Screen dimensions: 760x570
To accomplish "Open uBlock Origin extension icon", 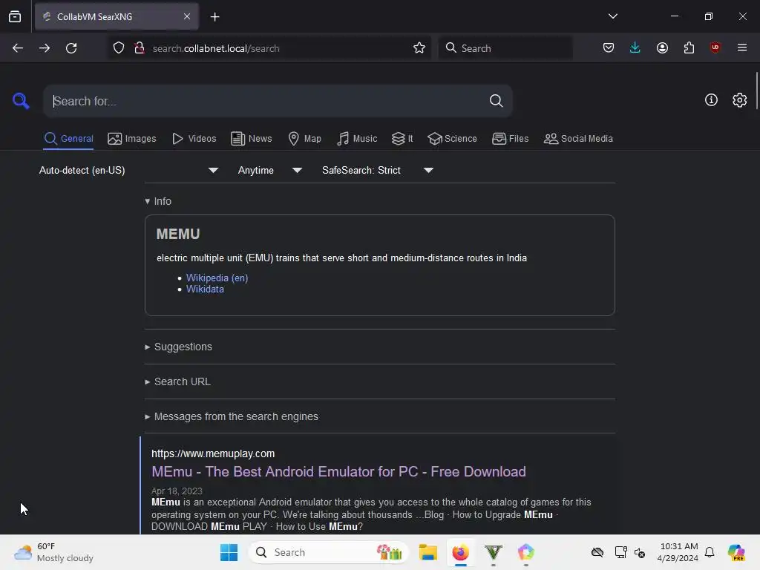I will tap(715, 47).
